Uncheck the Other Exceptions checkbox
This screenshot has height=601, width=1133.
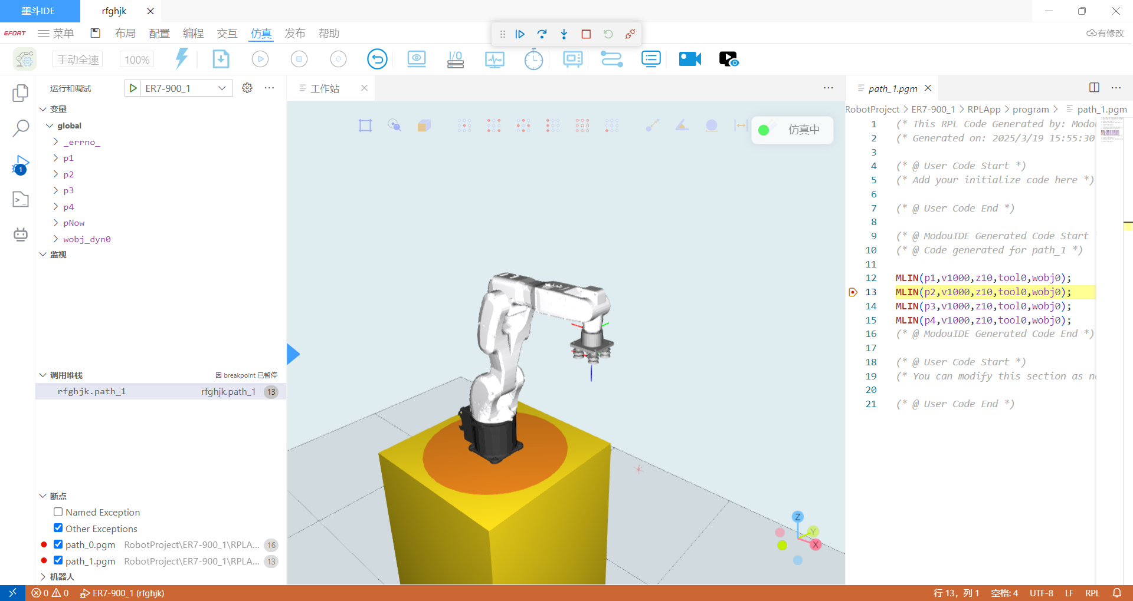tap(58, 528)
